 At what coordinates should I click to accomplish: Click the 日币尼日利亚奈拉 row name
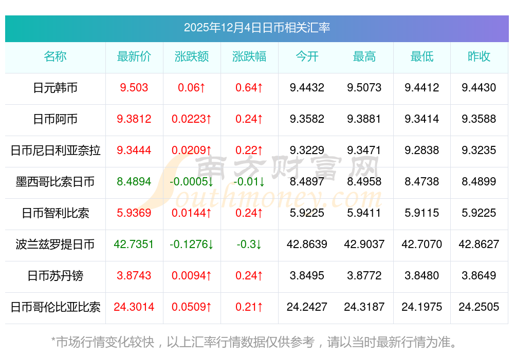click(x=55, y=150)
